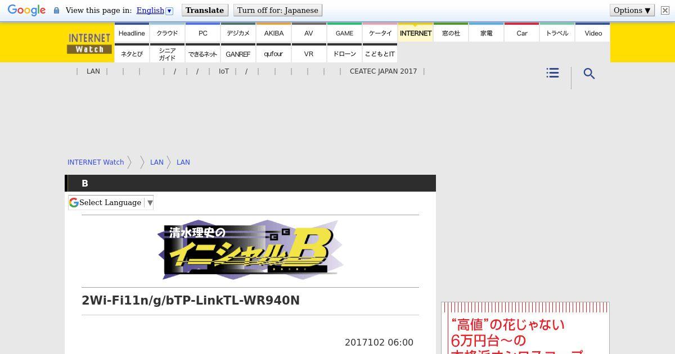
Task: Click the red advertisement on the right
Action: [x=525, y=328]
